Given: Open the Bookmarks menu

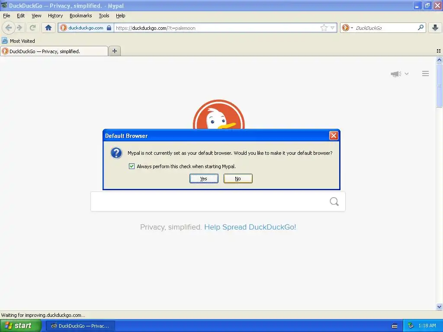Looking at the screenshot, I should pyautogui.click(x=80, y=16).
